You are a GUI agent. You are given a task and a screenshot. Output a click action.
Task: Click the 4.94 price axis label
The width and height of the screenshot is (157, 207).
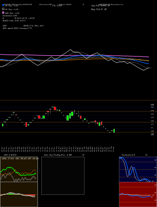152,111
